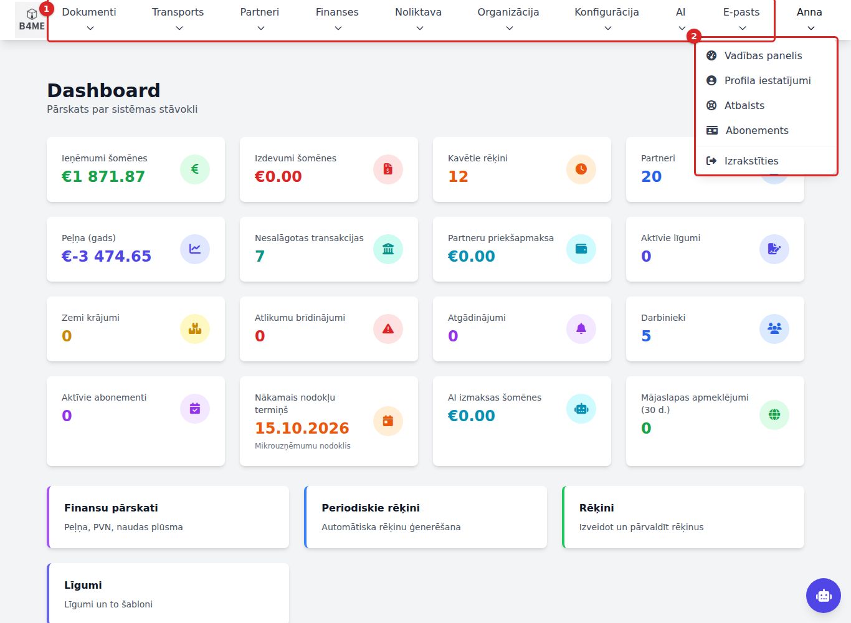Open the E-pasts dropdown
Viewport: 851px width, 623px height.
pos(741,19)
